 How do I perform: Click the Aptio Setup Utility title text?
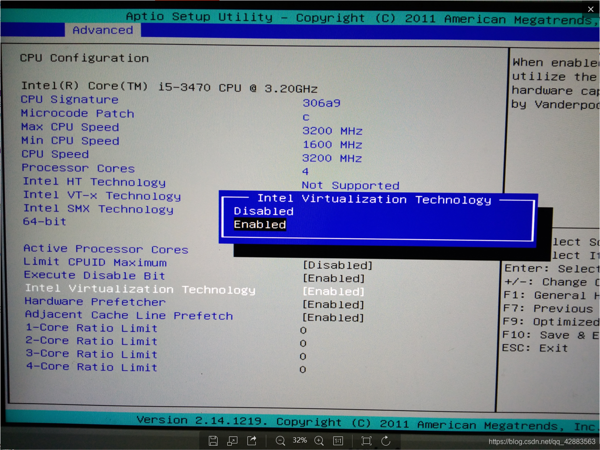pyautogui.click(x=199, y=17)
